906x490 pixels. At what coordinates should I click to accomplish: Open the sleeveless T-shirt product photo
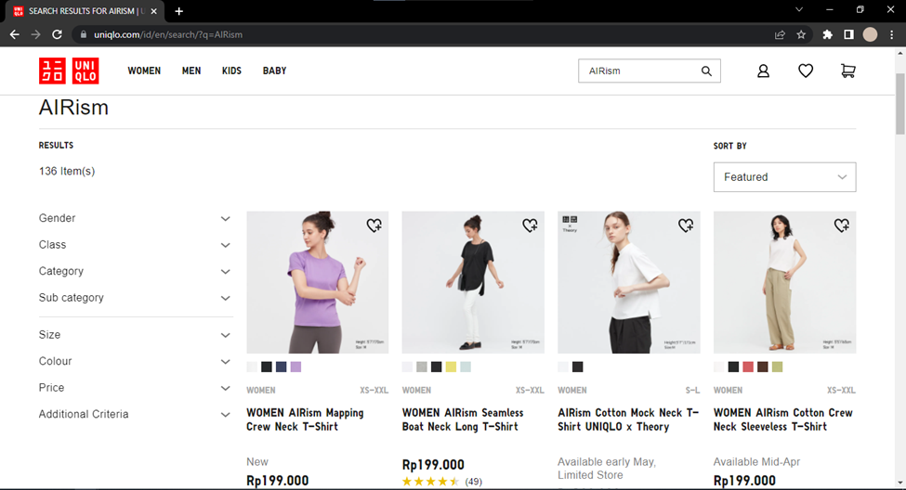tap(784, 282)
